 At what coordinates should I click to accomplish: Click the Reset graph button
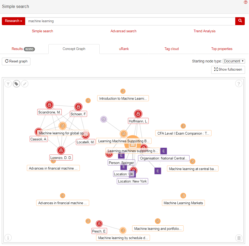16,61
